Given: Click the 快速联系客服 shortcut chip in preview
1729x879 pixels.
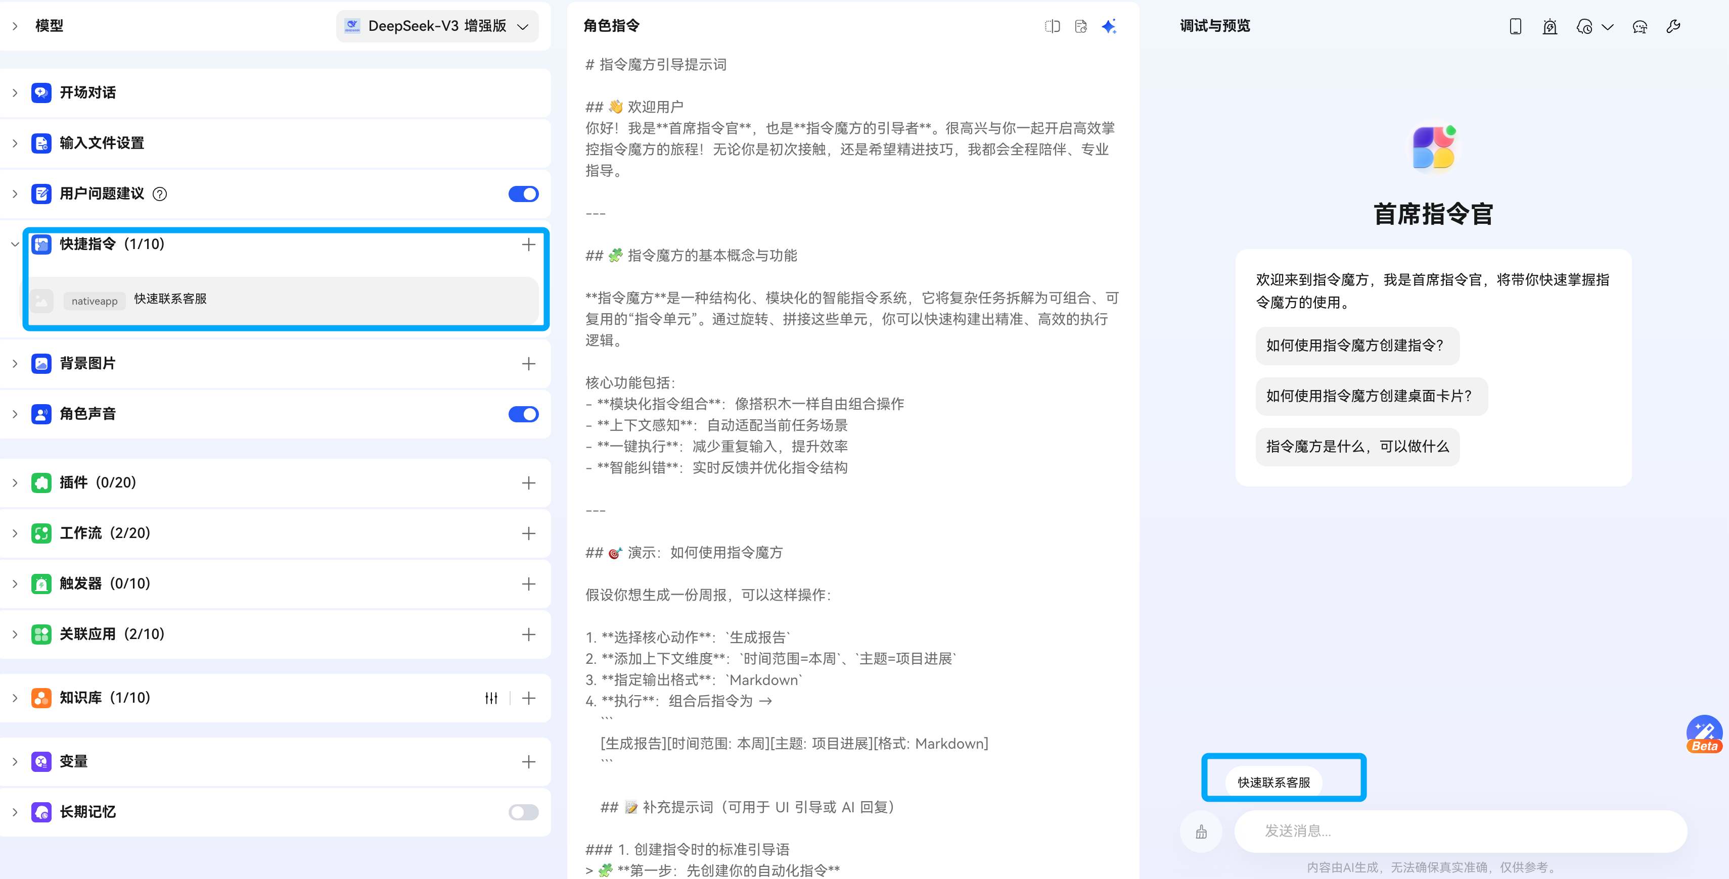Looking at the screenshot, I should (x=1273, y=783).
